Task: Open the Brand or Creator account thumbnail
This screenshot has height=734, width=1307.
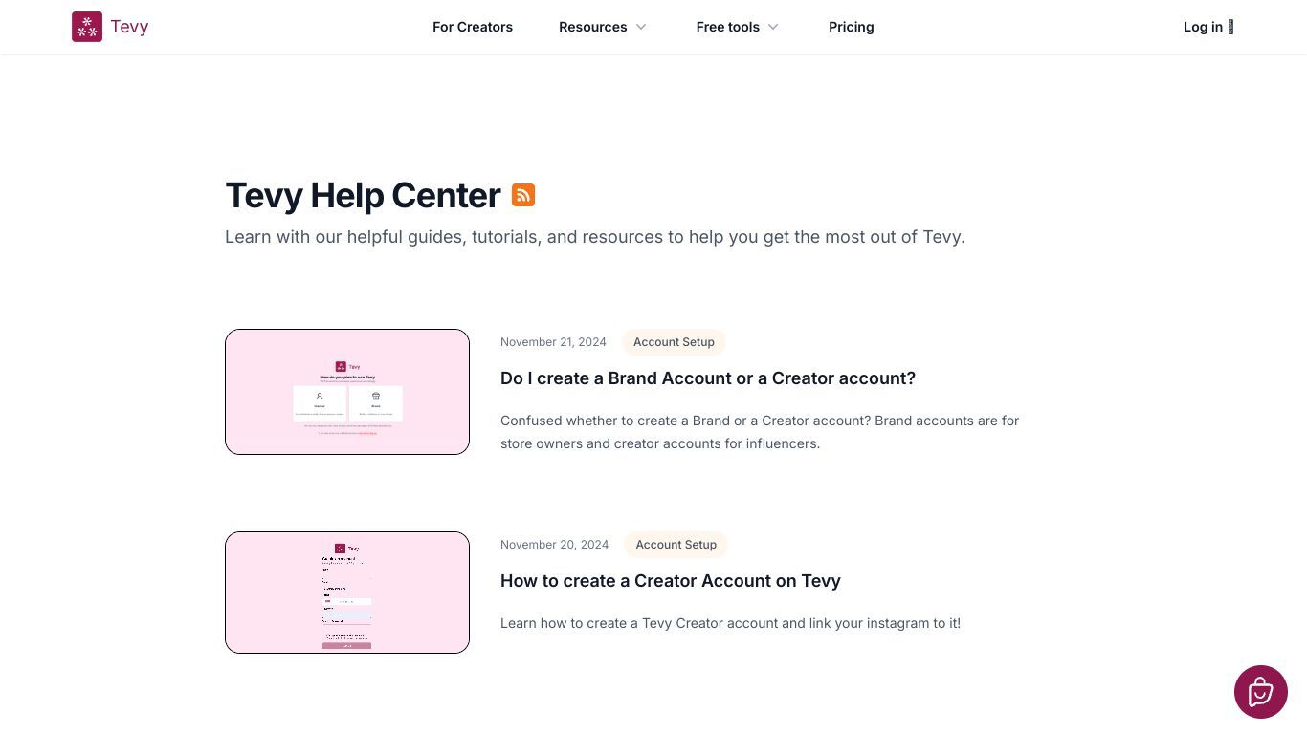Action: tap(347, 392)
